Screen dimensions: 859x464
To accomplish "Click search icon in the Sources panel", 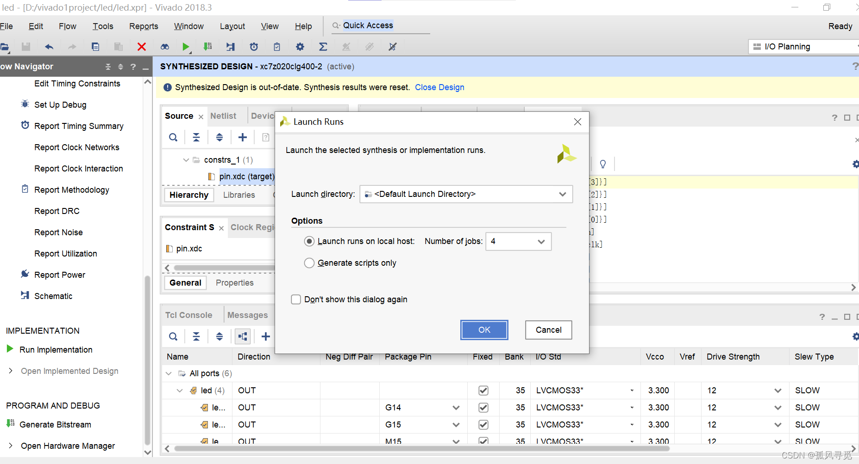I will (173, 137).
